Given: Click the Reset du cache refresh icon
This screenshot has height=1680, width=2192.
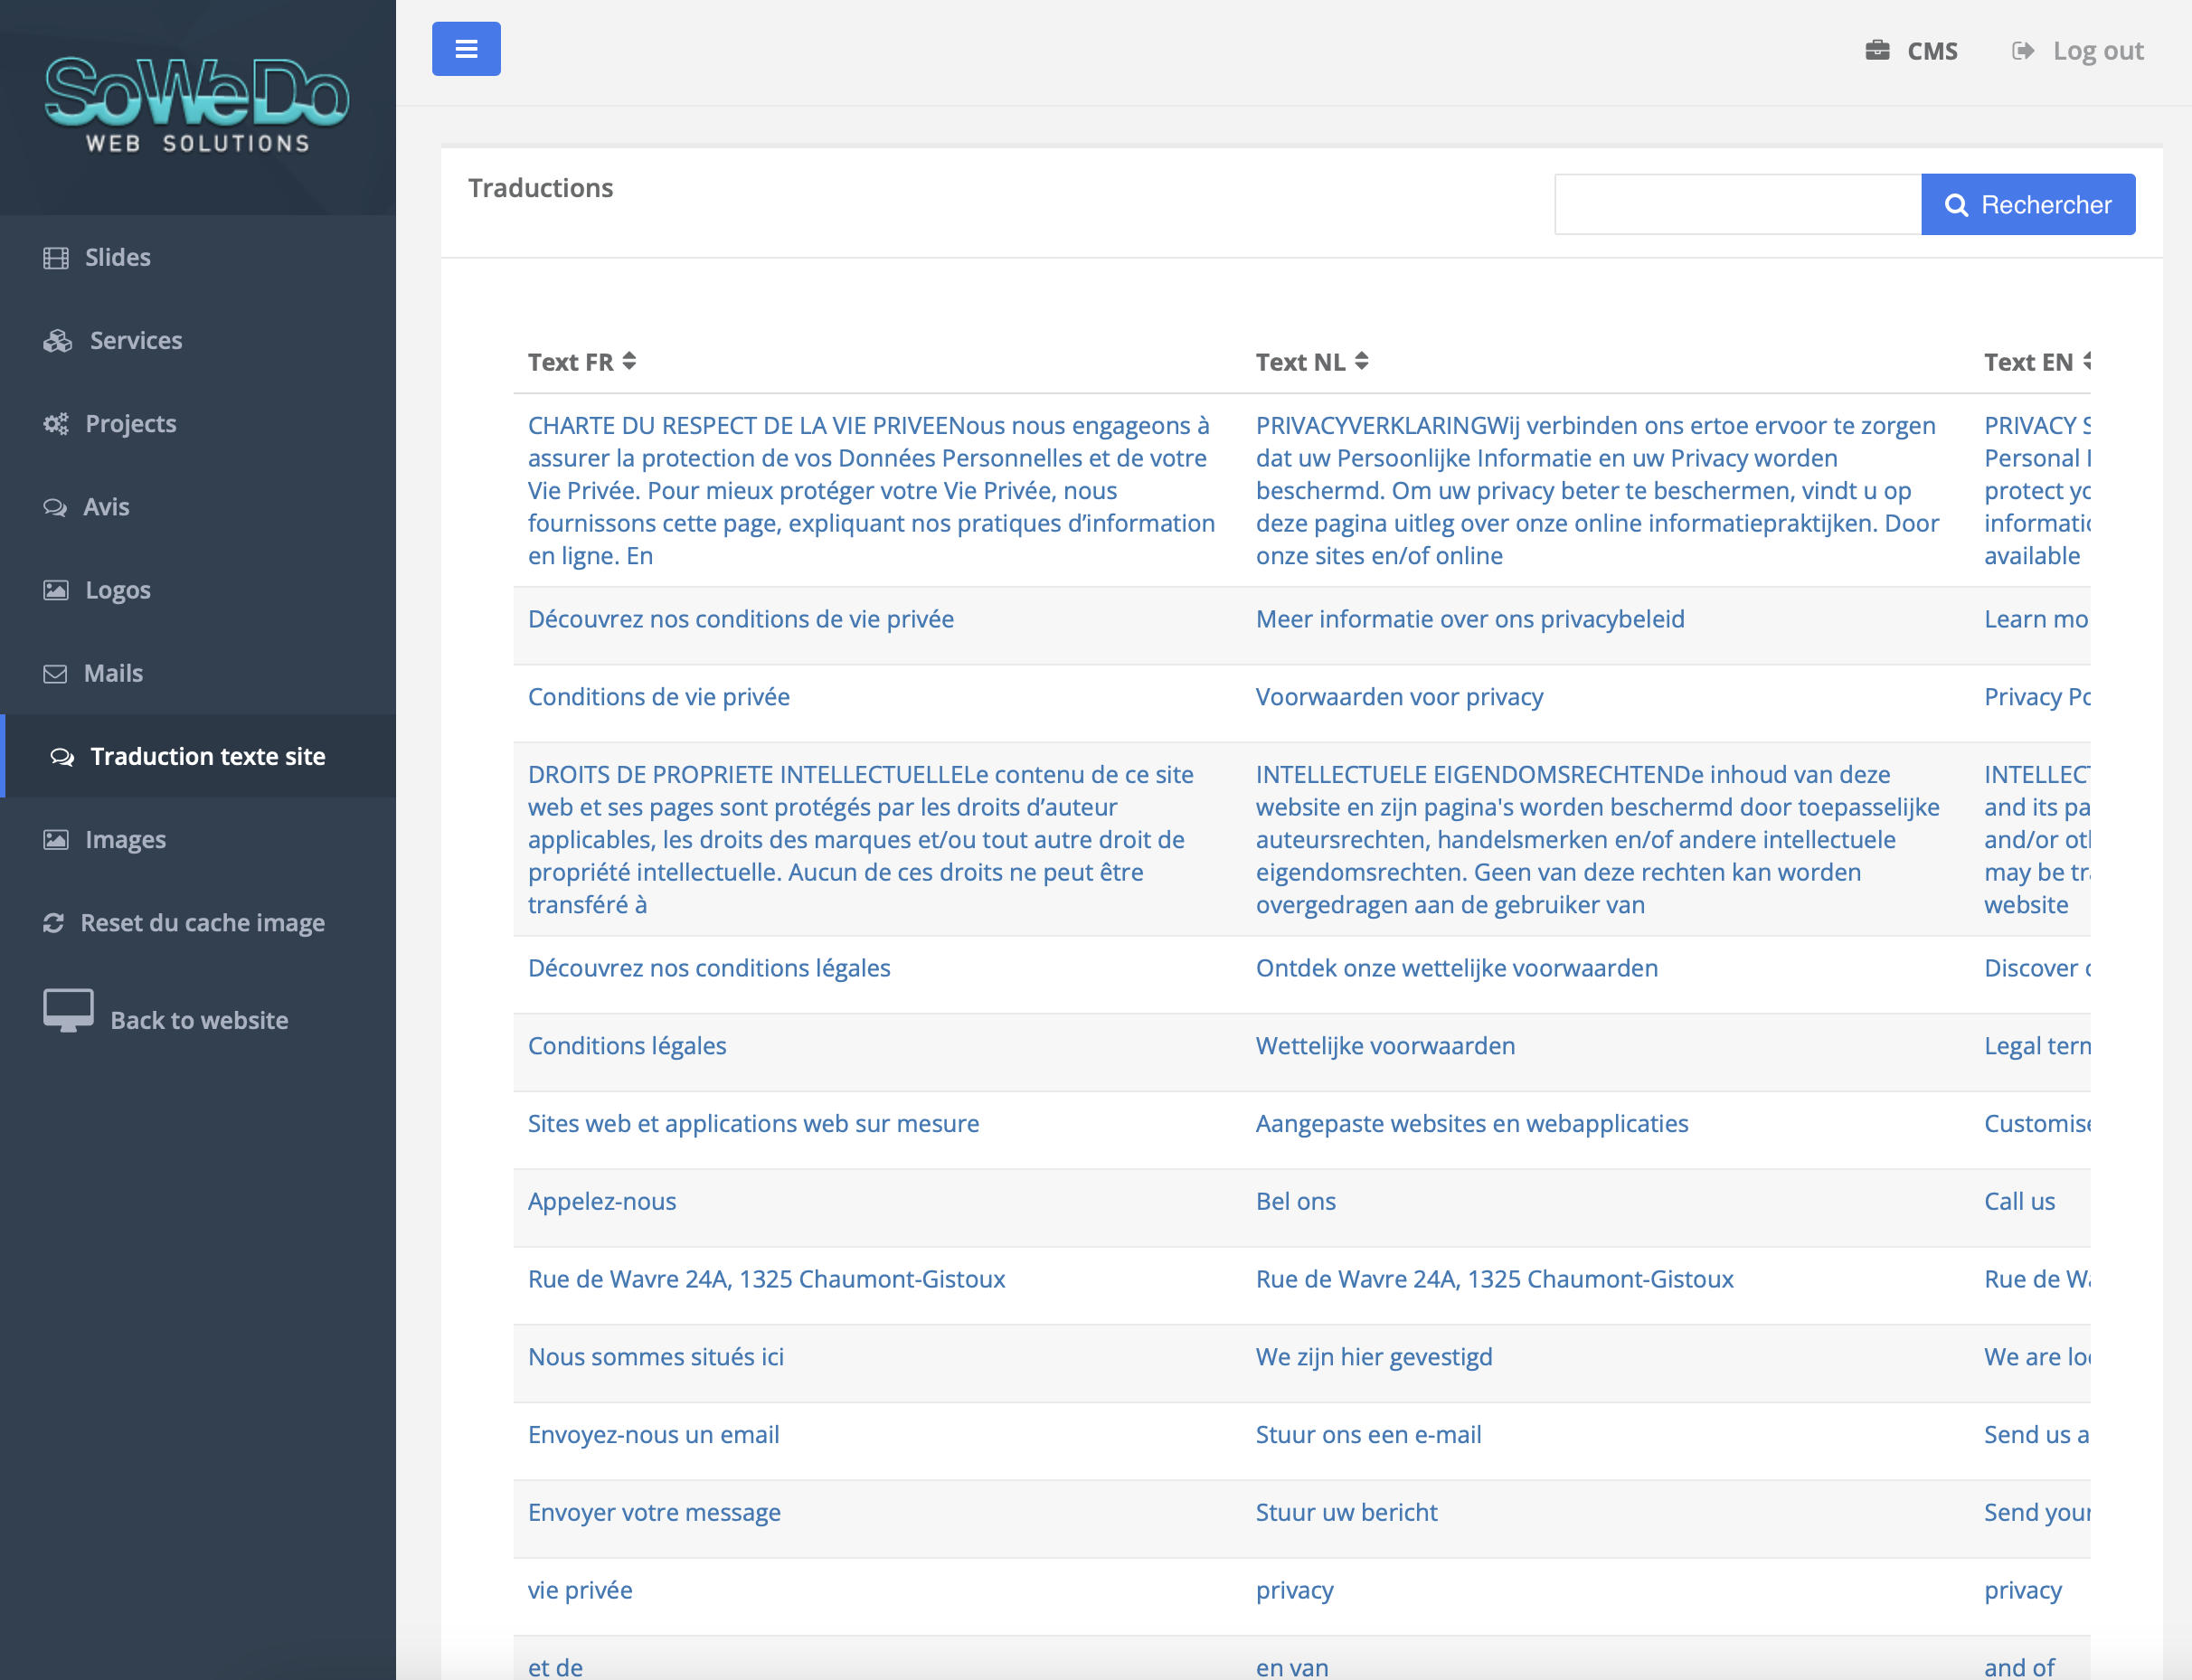Looking at the screenshot, I should [54, 923].
